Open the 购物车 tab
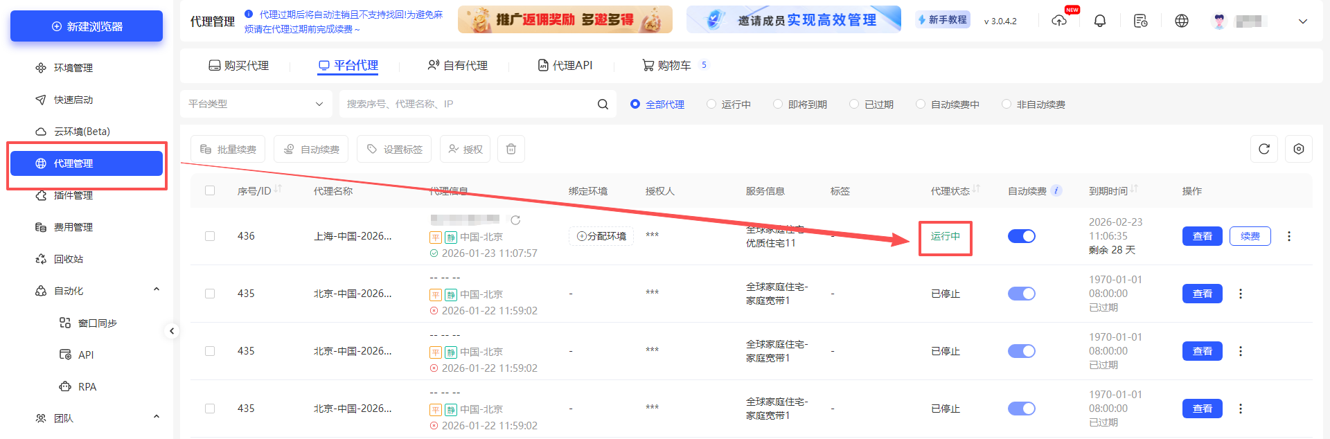The height and width of the screenshot is (439, 1330). (674, 66)
